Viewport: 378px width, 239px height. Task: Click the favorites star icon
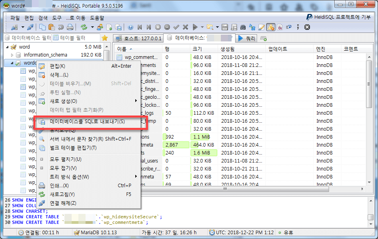pyautogui.click(x=105, y=38)
